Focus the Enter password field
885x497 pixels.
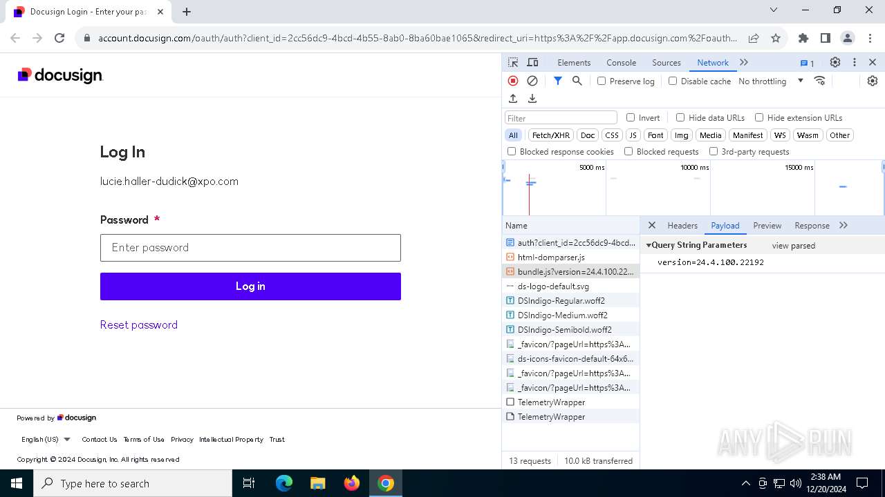point(250,248)
